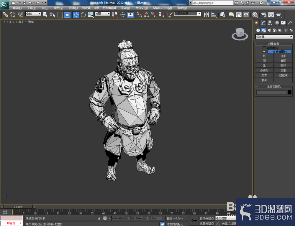295x226 pixels.
Task: Open the undo history dropdown arrow
Action: pyautogui.click(x=34, y=3)
